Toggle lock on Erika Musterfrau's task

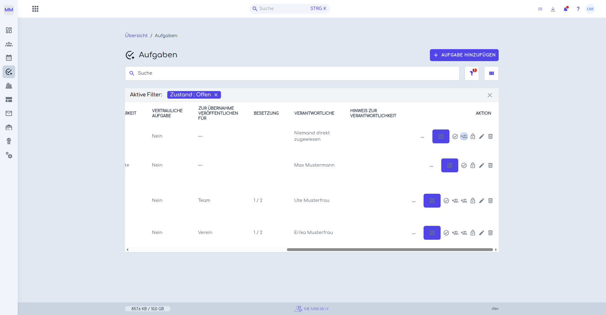coord(473,233)
